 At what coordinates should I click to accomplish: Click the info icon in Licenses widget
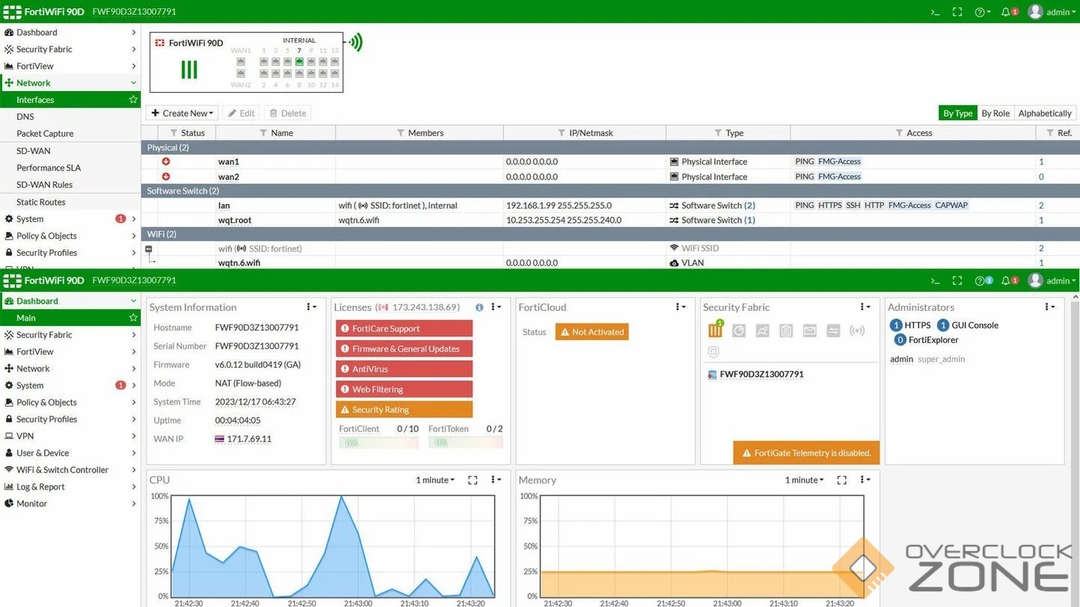click(x=479, y=307)
